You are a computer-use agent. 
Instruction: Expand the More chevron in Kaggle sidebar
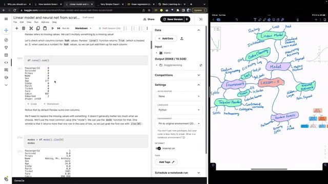pyautogui.click(x=6, y=85)
